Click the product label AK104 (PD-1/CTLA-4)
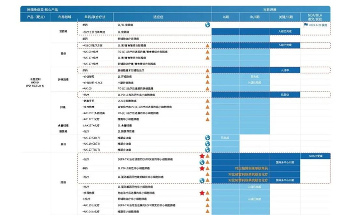Viewport: 351px width, 215px height. (35, 83)
